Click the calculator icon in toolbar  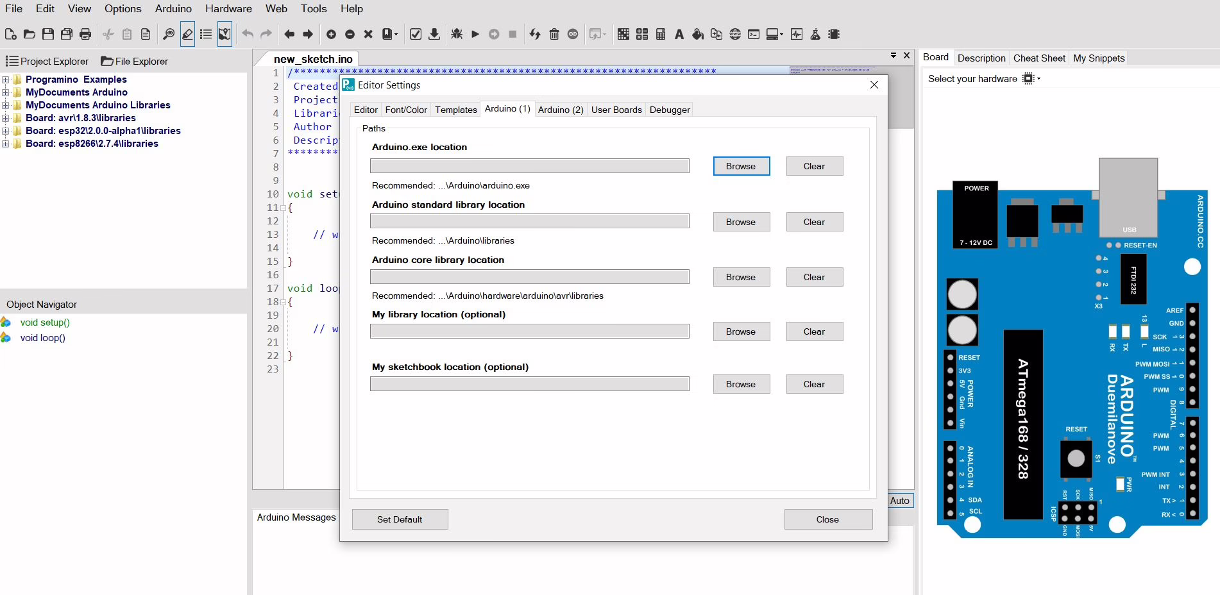661,35
